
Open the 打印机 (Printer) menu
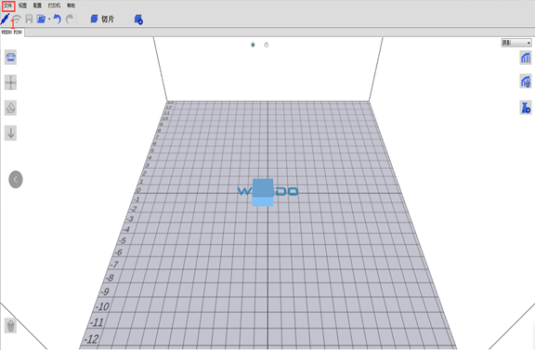54,6
